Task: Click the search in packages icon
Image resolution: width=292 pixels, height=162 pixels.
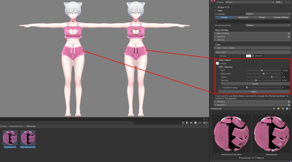Action: pyautogui.click(x=183, y=123)
